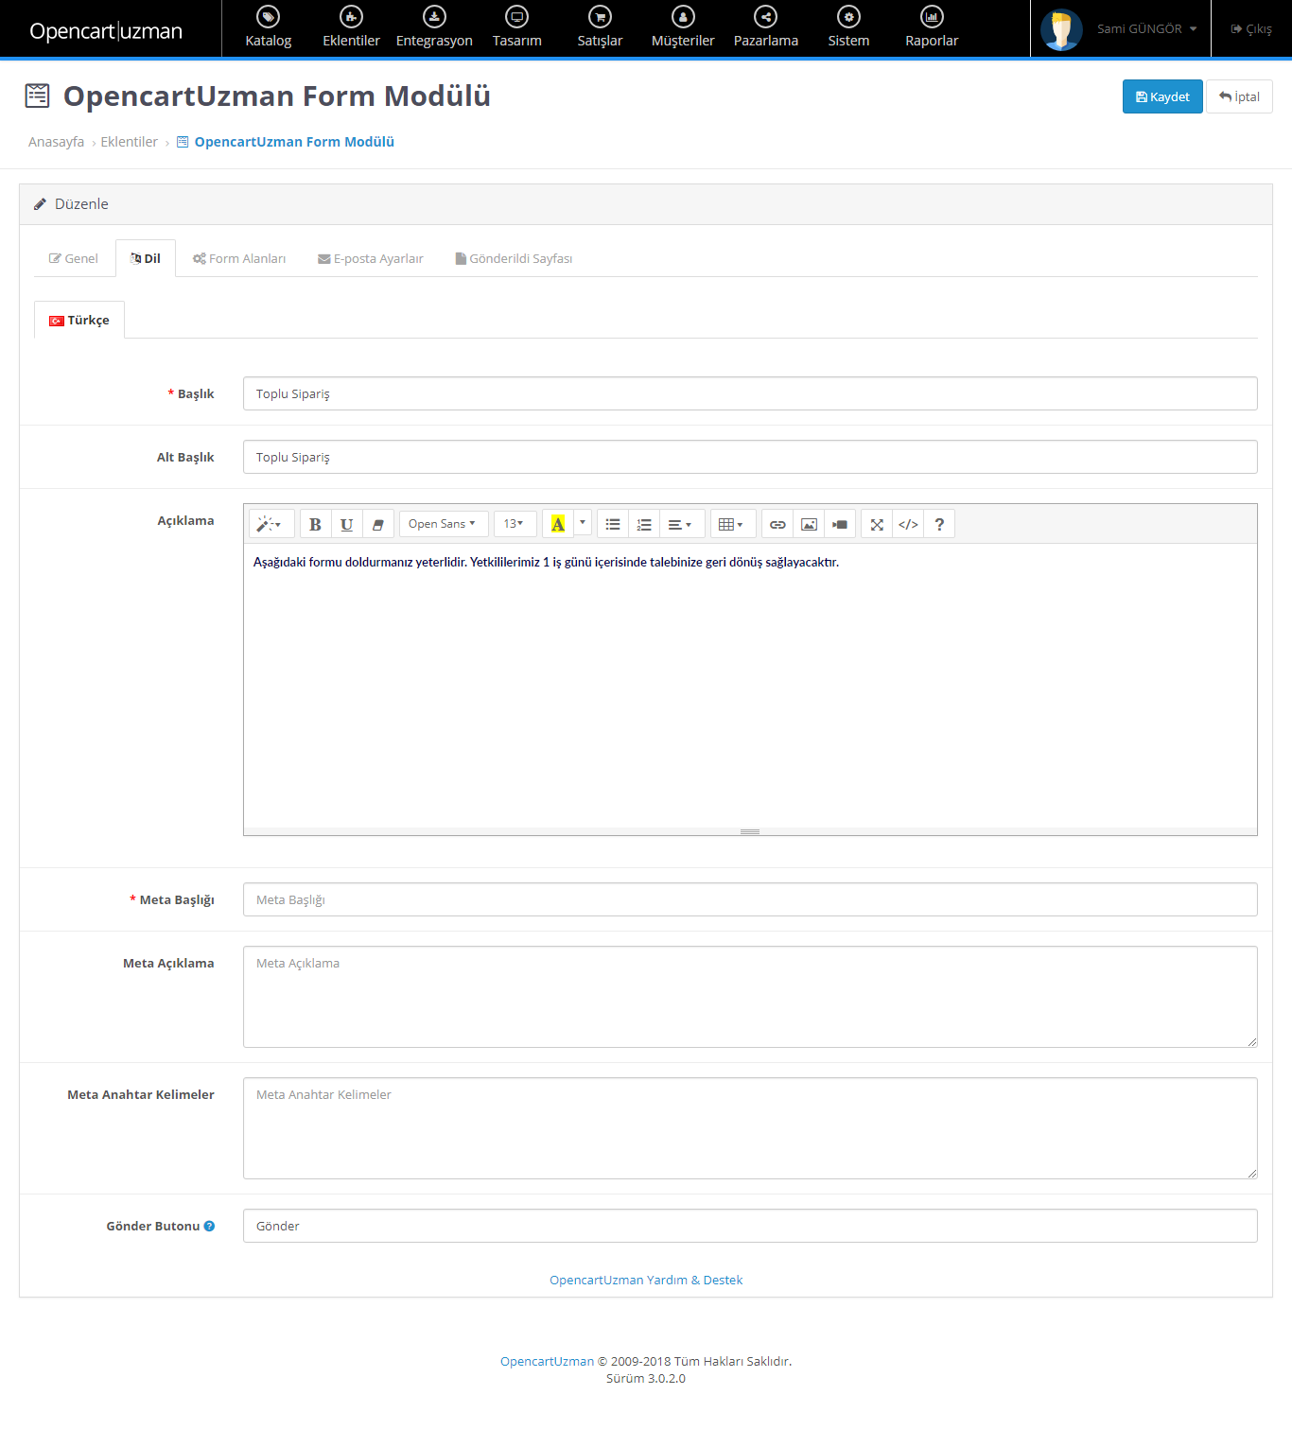Image resolution: width=1292 pixels, height=1447 pixels.
Task: Open code view in the editor
Action: click(x=908, y=524)
